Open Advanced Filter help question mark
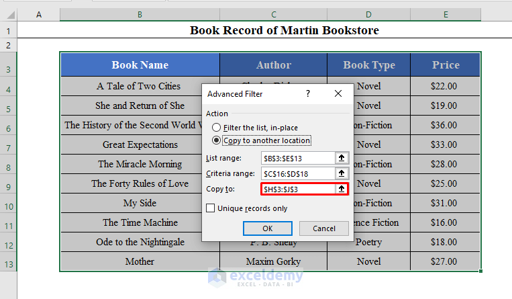The image size is (512, 299). pyautogui.click(x=308, y=94)
